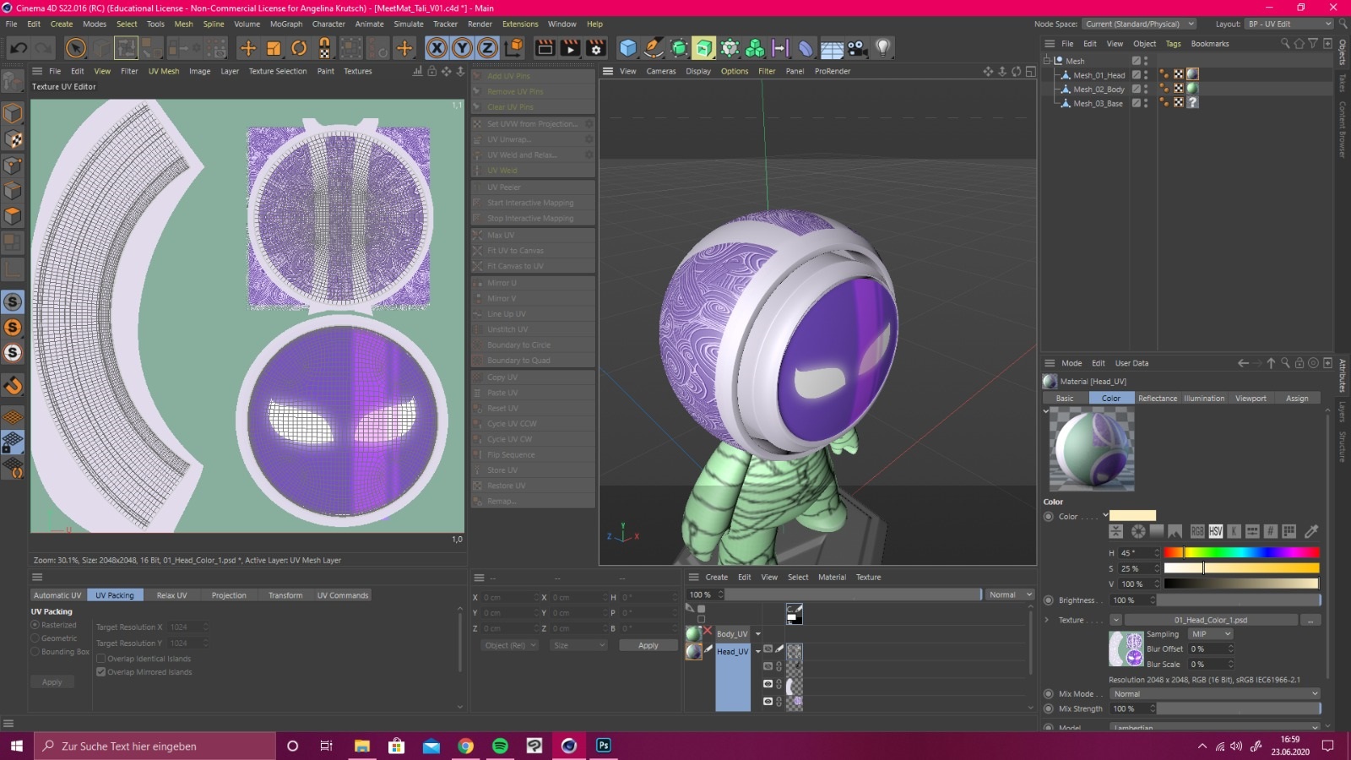This screenshot has height=760, width=1351.
Task: Select the Rotate tool in the toolbar
Action: coord(299,48)
